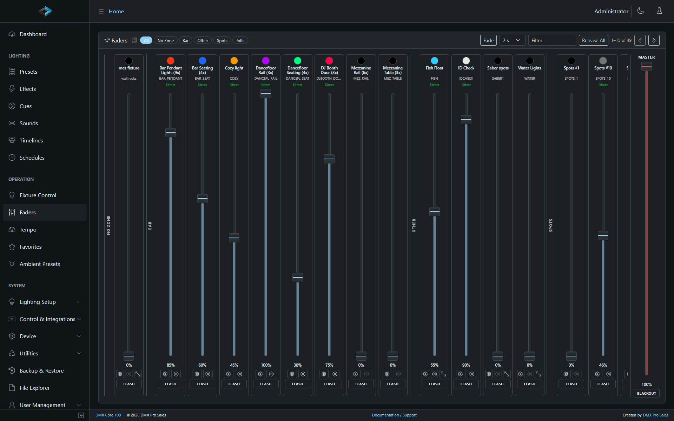Screen dimensions: 674x421
Task: Open the hamburger navigation menu
Action: [101, 11]
